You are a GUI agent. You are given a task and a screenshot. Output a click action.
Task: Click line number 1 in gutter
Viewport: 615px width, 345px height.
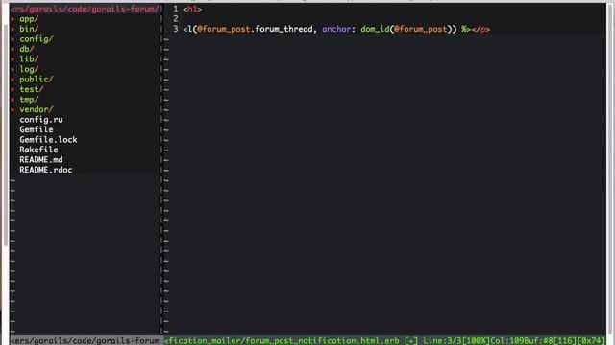175,9
